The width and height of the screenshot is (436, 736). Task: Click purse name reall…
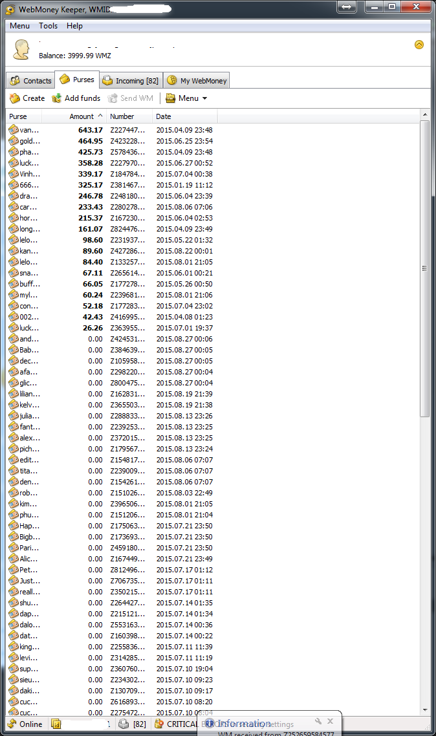30,592
